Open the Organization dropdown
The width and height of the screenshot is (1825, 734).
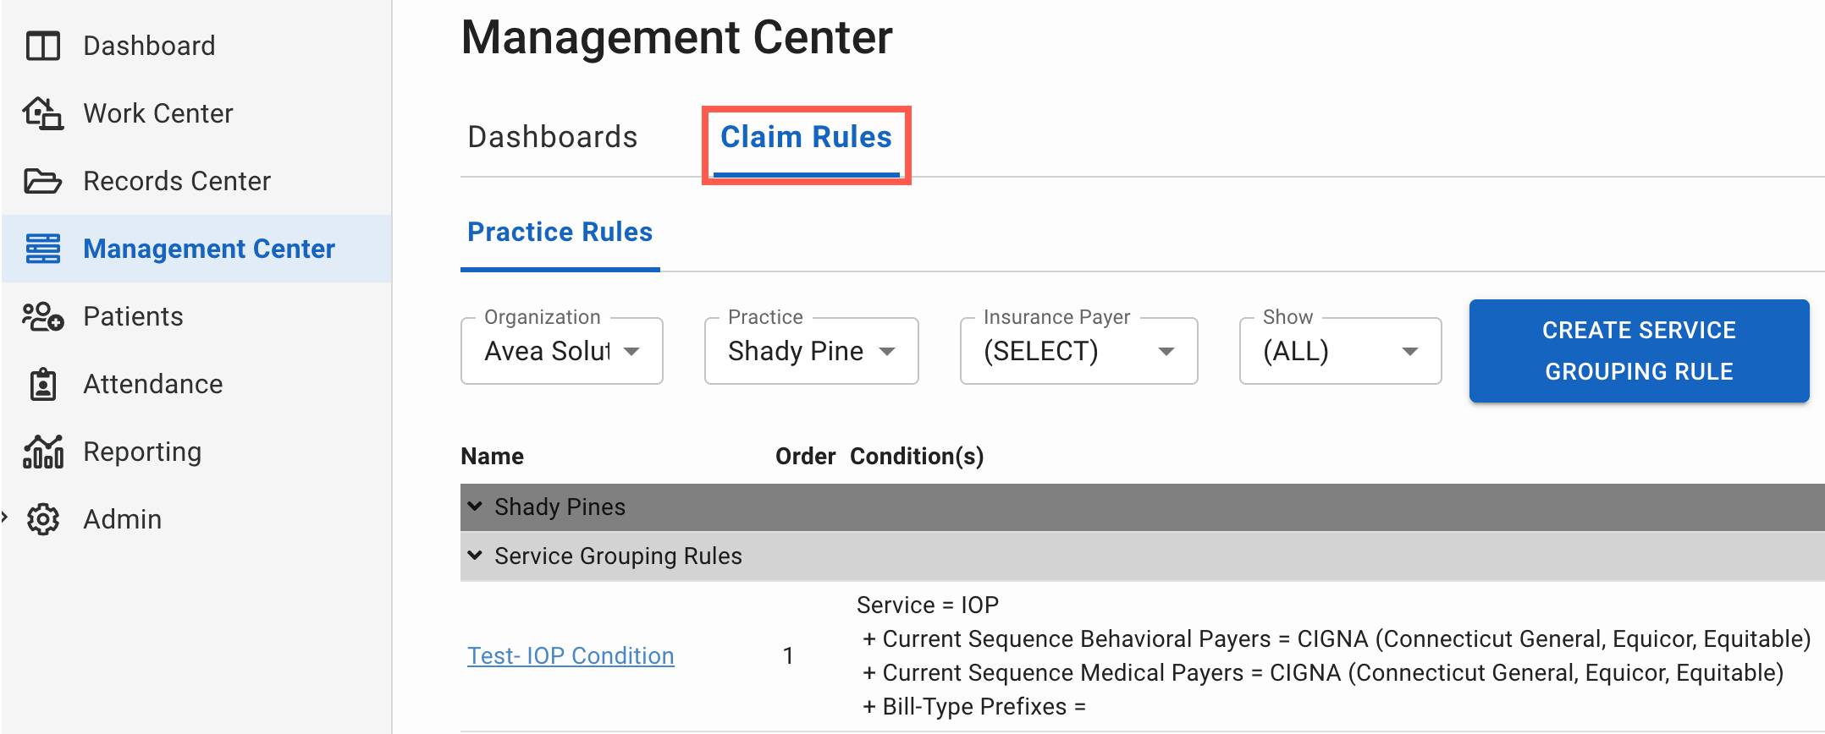(x=562, y=351)
